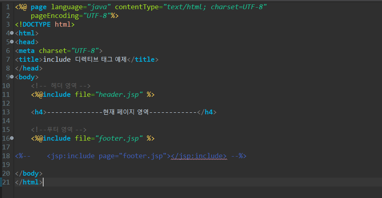Click the closing html tag on line 21
Viewport: 382px width, 198px height.
pyautogui.click(x=29, y=182)
